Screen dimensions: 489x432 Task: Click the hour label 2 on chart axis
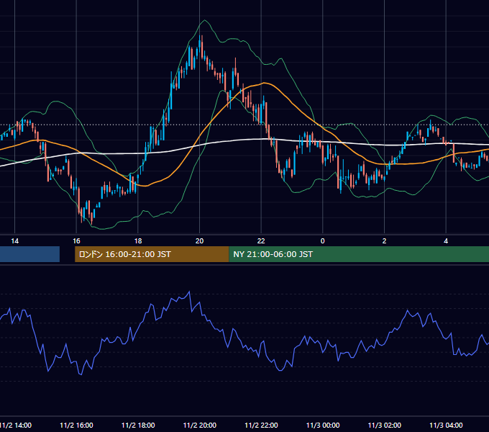[x=384, y=241]
